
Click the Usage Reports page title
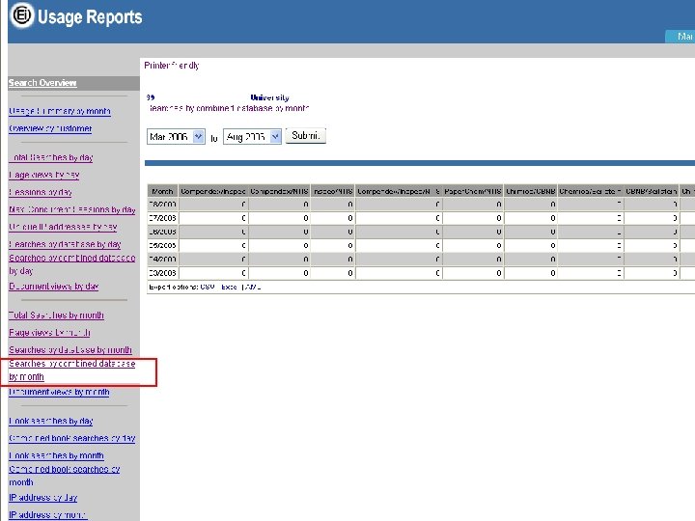pyautogui.click(x=90, y=16)
